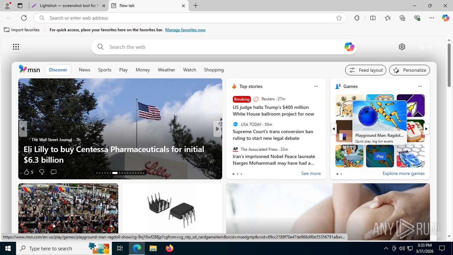The width and height of the screenshot is (453, 255).
Task: Click Manage favorites now link
Action: coord(185,30)
